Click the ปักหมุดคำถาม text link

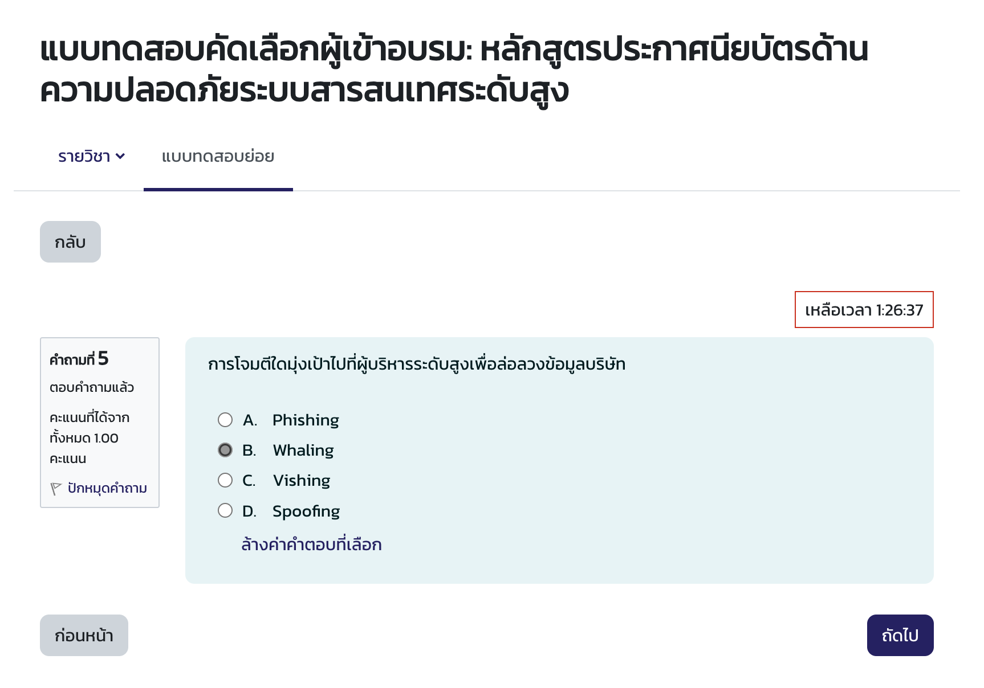[x=105, y=488]
